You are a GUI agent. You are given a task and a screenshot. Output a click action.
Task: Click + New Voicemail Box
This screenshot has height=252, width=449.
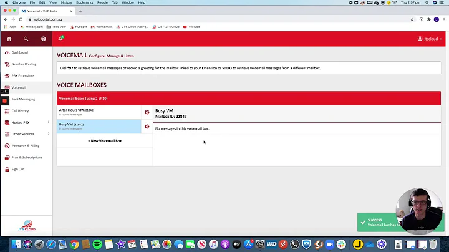(x=105, y=141)
